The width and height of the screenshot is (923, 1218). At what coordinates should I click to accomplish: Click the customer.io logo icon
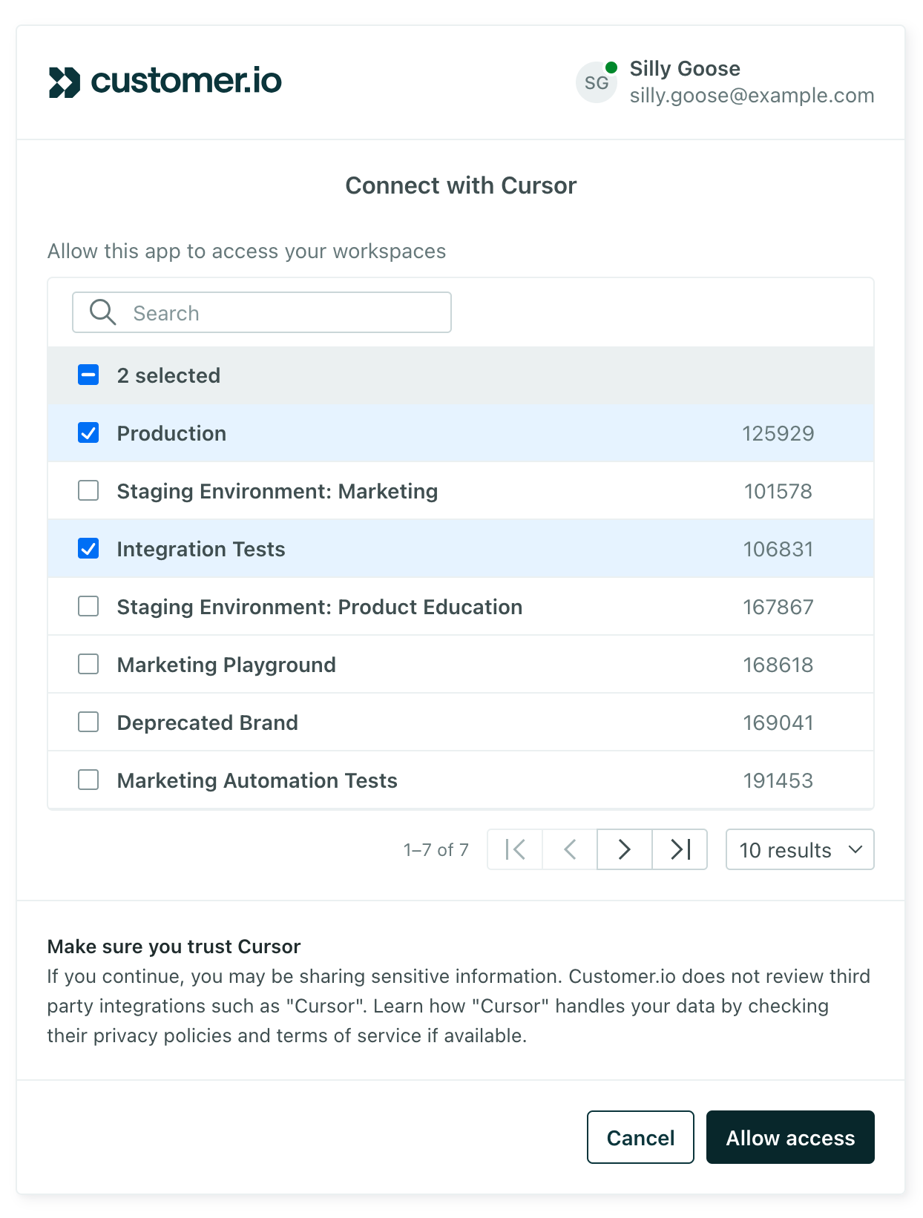coord(65,82)
